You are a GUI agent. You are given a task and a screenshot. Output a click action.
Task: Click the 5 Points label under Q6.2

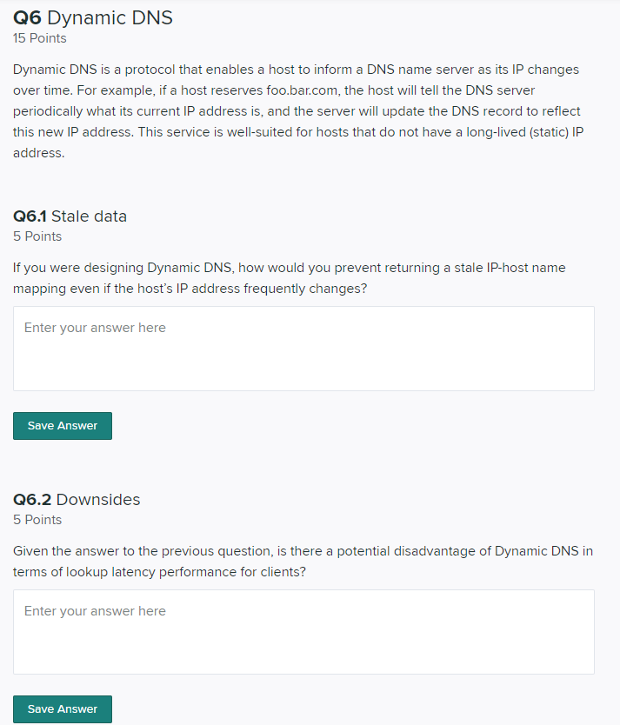point(37,519)
